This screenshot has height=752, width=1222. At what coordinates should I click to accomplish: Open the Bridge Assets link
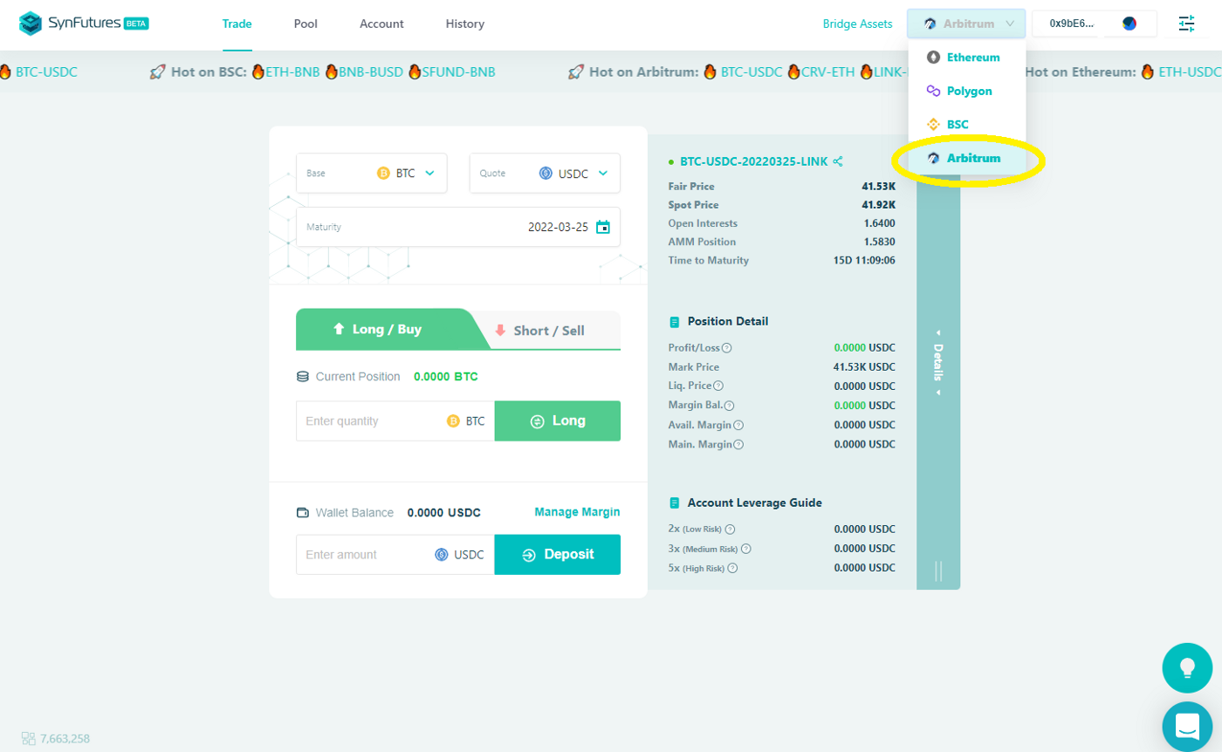coord(857,24)
